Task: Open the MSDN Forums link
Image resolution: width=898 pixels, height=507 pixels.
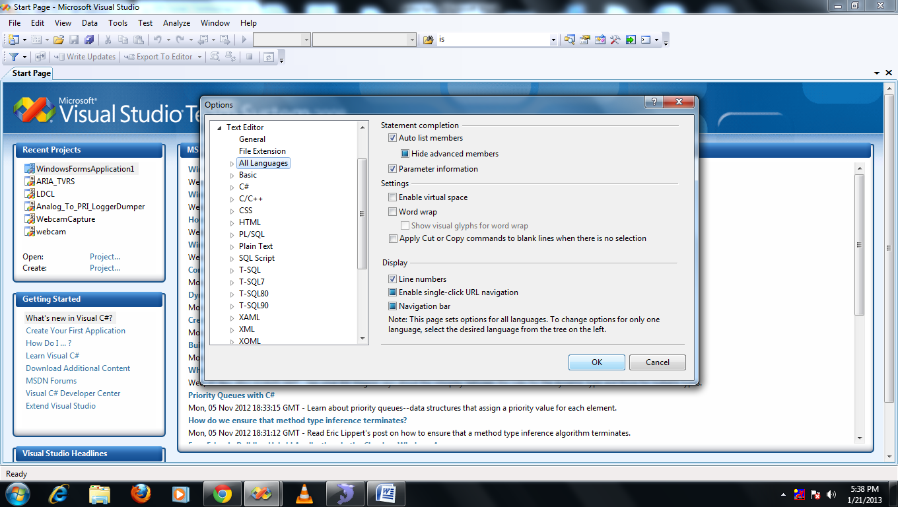Action: (x=51, y=381)
